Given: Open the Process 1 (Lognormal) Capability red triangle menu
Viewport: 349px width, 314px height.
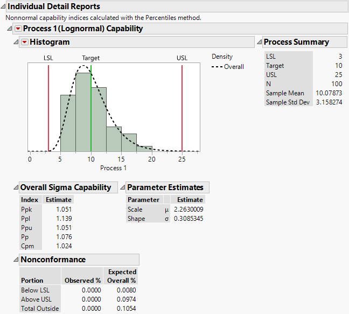Looking at the screenshot, I should tap(18, 29).
